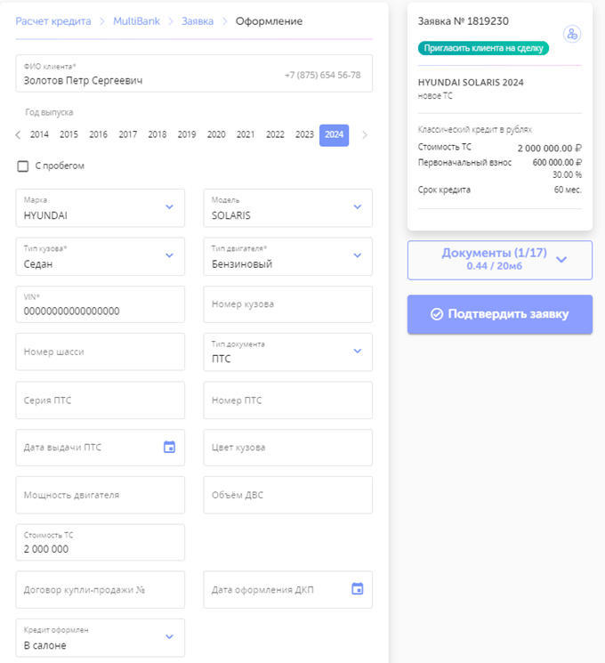Screen dimensions: 605x663
Task: Open Кредит оформлен dropdown
Action: (169, 637)
